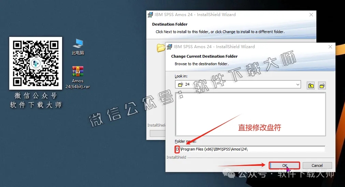Click the QR code image on desktop
Image resolution: width=345 pixels, height=187 pixels.
click(x=35, y=63)
